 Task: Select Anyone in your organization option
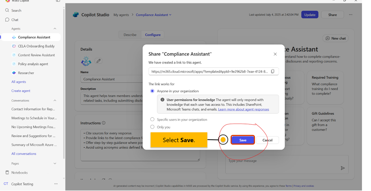tap(152, 91)
